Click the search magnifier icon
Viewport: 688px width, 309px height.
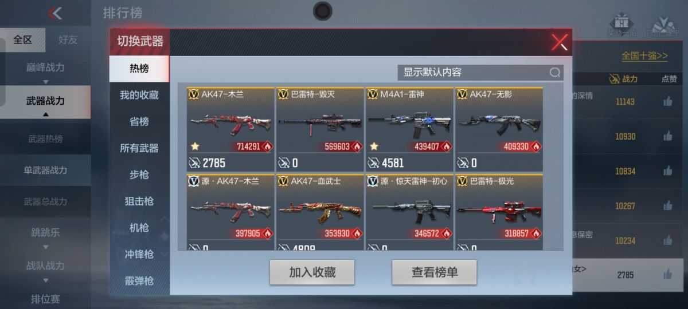(x=554, y=73)
